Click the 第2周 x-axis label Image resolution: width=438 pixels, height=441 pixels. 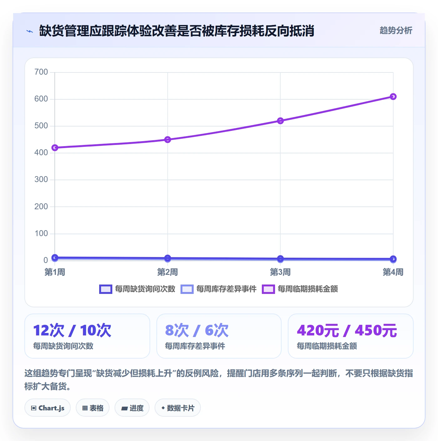(168, 272)
